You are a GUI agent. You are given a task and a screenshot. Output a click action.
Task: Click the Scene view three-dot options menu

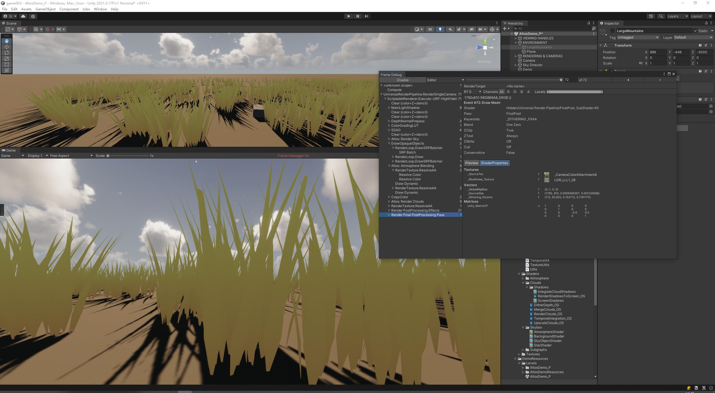pyautogui.click(x=497, y=23)
